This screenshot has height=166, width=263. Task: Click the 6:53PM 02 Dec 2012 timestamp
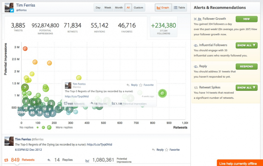tap(28, 150)
